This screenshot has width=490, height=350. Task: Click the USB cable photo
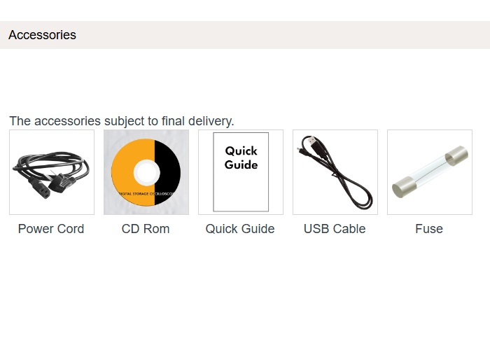click(335, 171)
